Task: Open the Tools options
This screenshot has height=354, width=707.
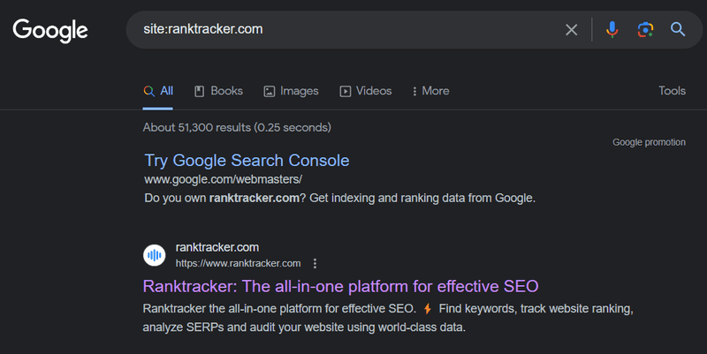Action: pyautogui.click(x=672, y=91)
